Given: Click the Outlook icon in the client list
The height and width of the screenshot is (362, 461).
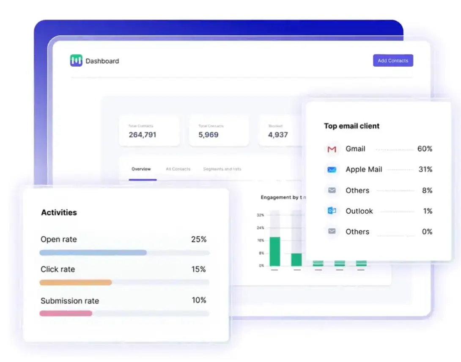Looking at the screenshot, I should point(332,211).
